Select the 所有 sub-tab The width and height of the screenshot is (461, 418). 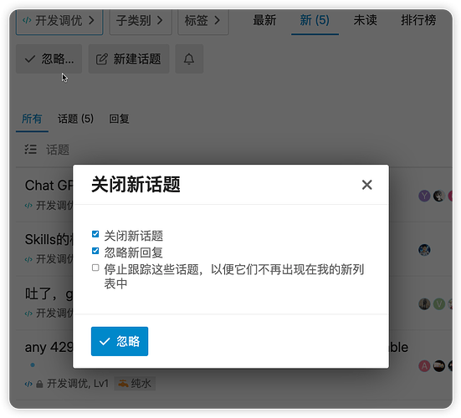click(32, 119)
